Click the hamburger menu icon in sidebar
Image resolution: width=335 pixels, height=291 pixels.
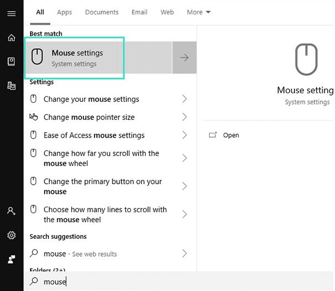tap(11, 13)
